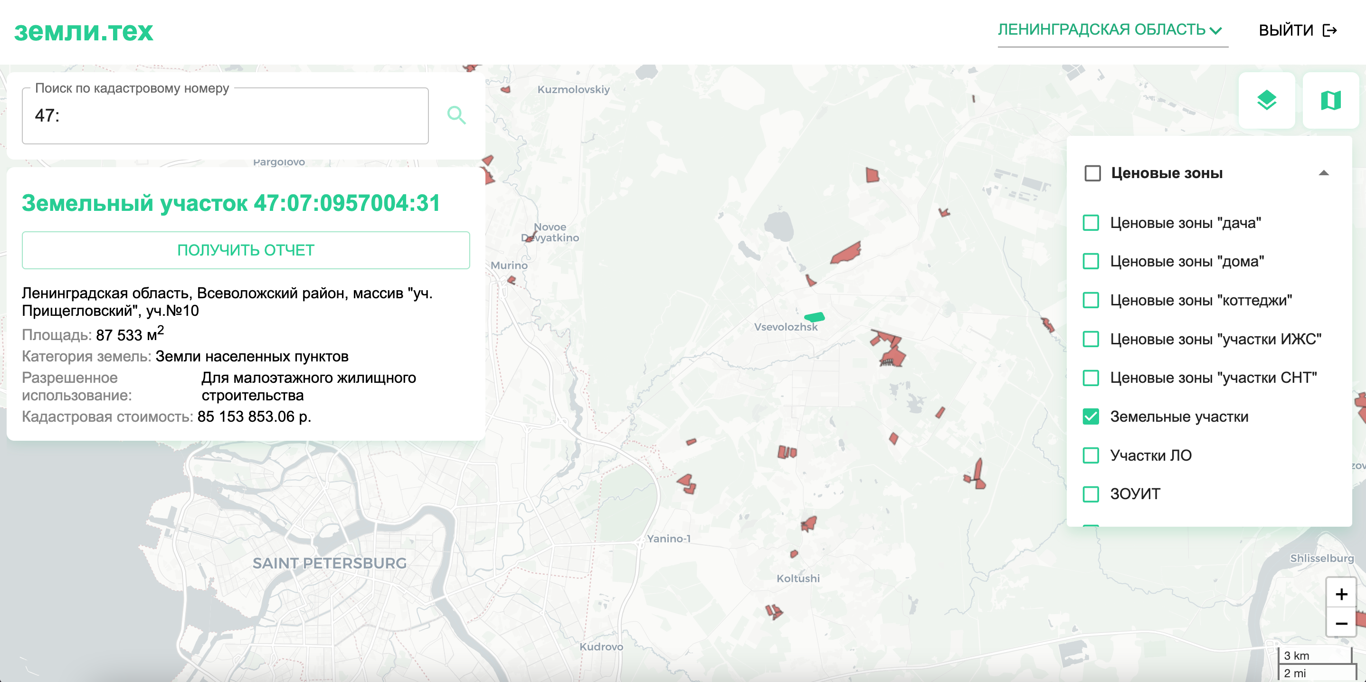Click the 3 km map scale bar
Screen dimensions: 1366x682
(1314, 655)
